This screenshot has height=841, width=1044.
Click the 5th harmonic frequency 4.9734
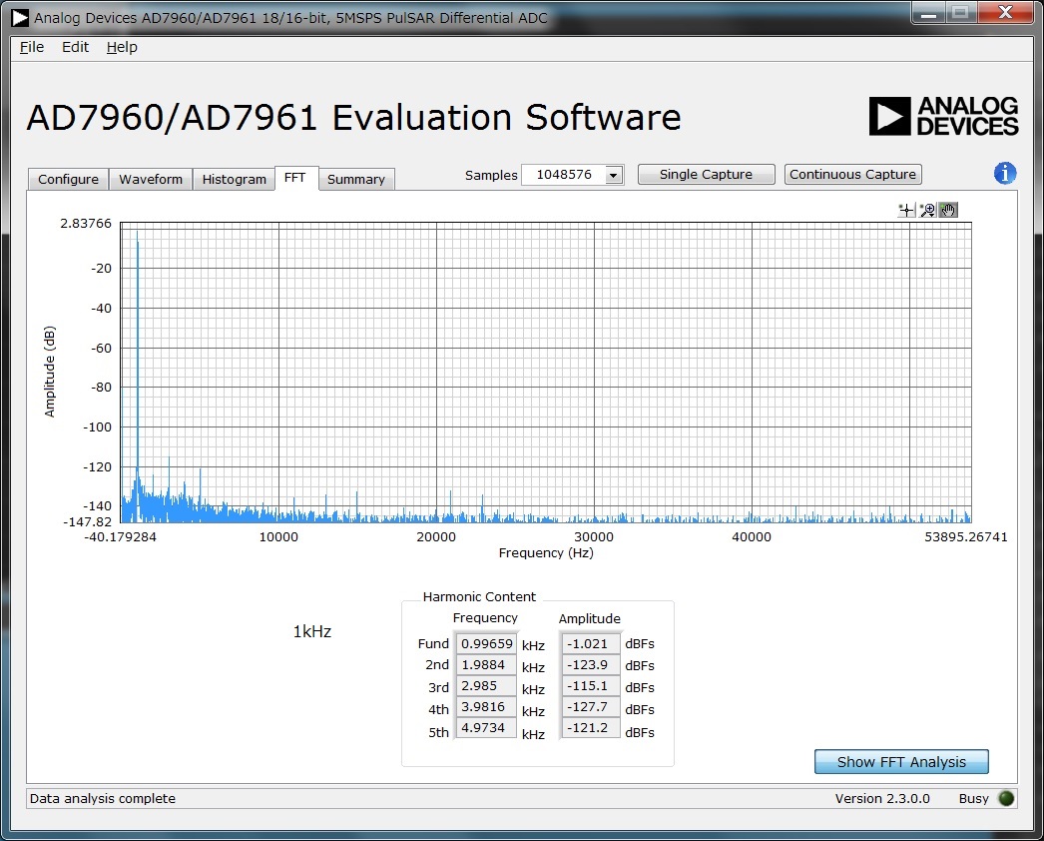tap(487, 728)
